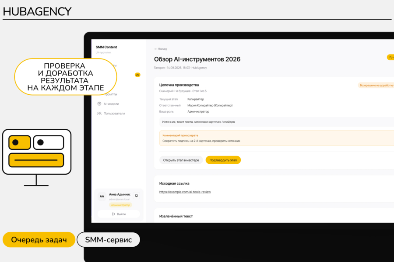Click the Обзор AI-инструментов 2026 heading
The height and width of the screenshot is (262, 394).
[x=197, y=59]
